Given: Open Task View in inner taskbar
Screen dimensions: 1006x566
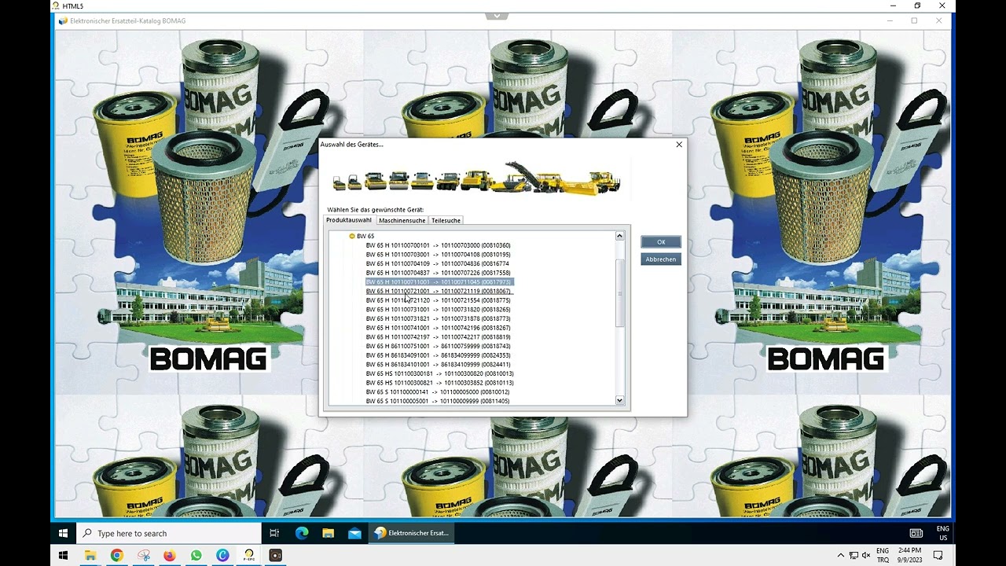Looking at the screenshot, I should [x=274, y=533].
